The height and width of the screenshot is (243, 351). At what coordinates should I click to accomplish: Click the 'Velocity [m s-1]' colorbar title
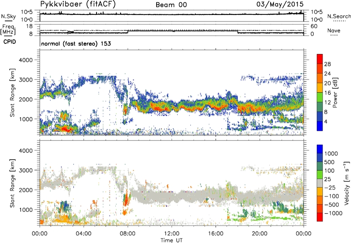pyautogui.click(x=347, y=183)
